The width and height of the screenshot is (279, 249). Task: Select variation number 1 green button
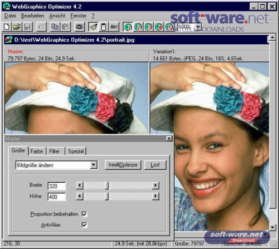(128, 27)
